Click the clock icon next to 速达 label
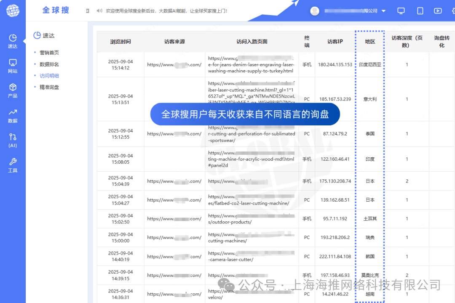Image resolution: width=455 pixels, height=303 pixels. (x=37, y=35)
